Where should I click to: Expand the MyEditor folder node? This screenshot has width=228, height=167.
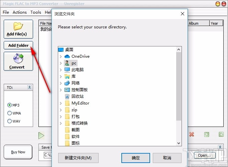pyautogui.click(x=61, y=103)
